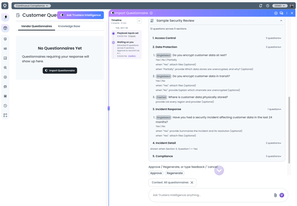This screenshot has height=206, width=297.
Task: Click the paperclip attach file icon
Action: (x=275, y=195)
